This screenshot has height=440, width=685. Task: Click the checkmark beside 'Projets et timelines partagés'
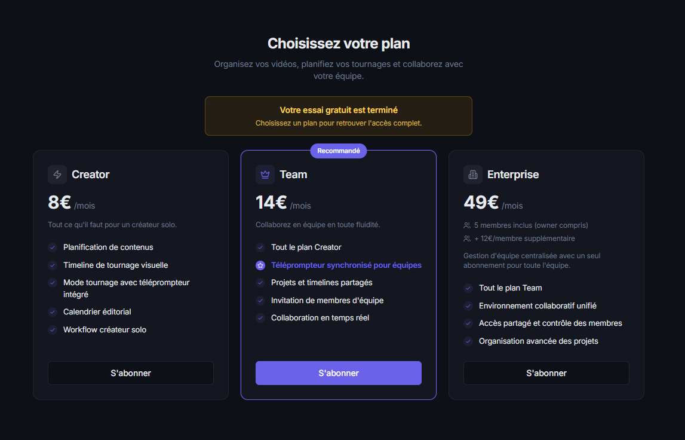pyautogui.click(x=260, y=282)
